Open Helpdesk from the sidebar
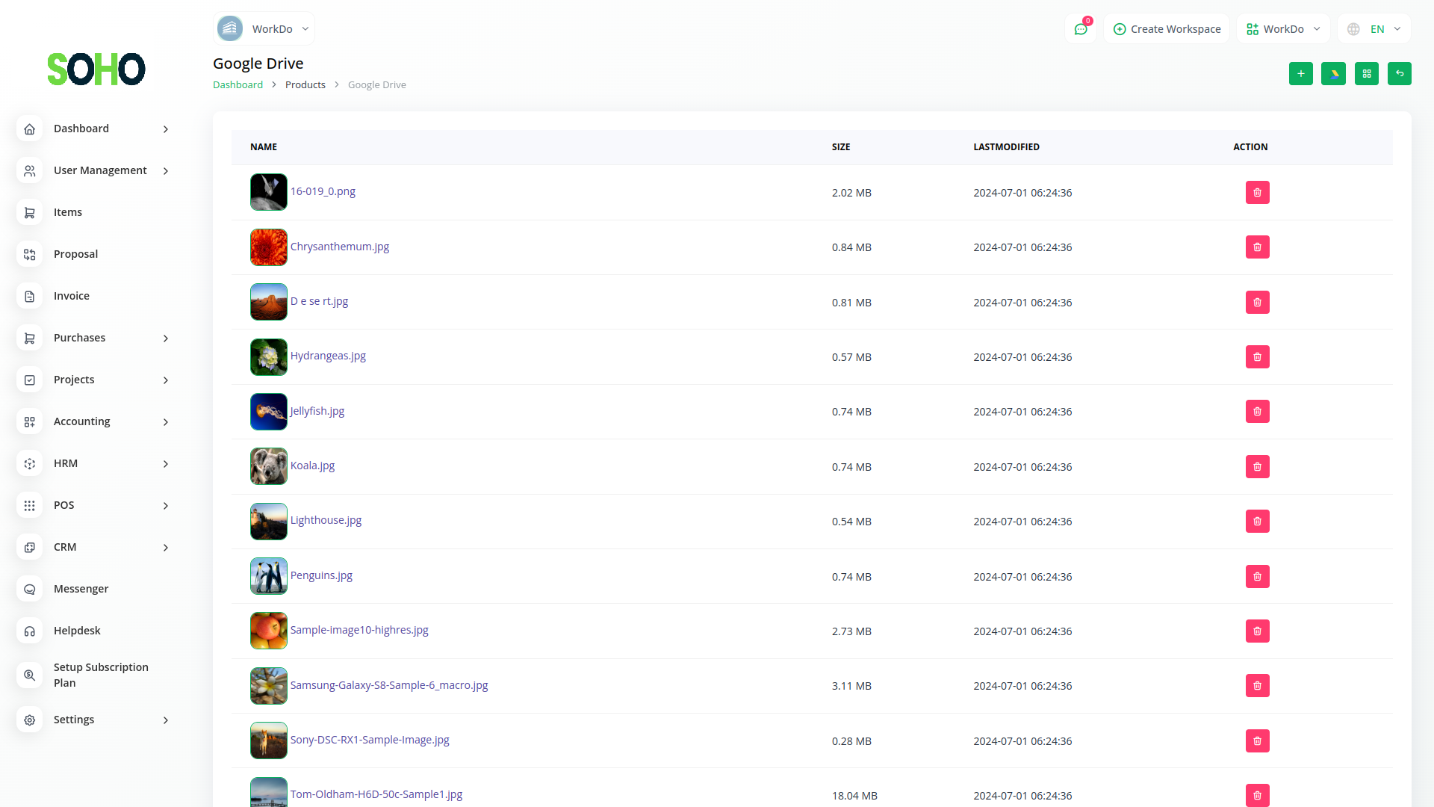 (x=77, y=631)
